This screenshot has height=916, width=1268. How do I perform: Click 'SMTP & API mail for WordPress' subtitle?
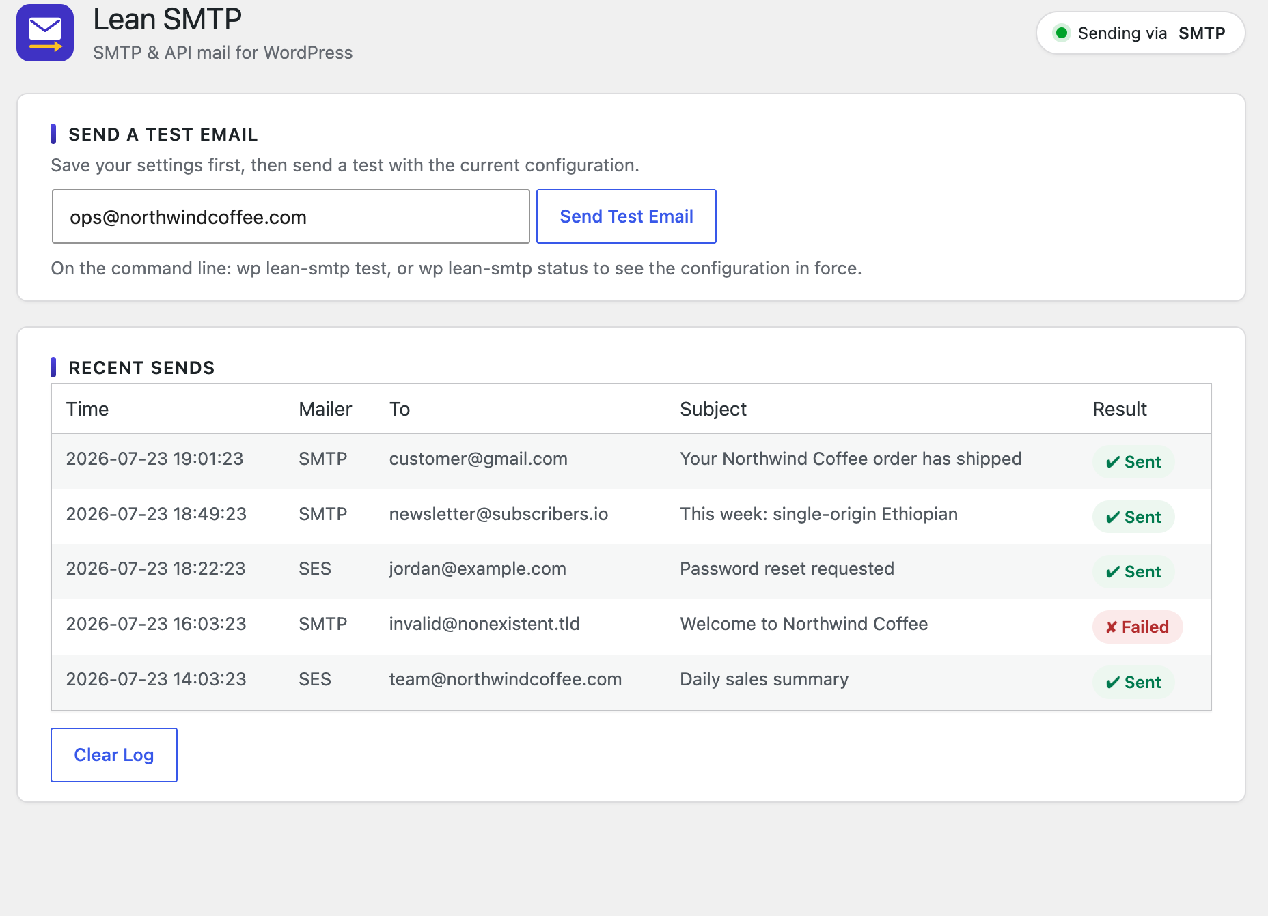[223, 53]
